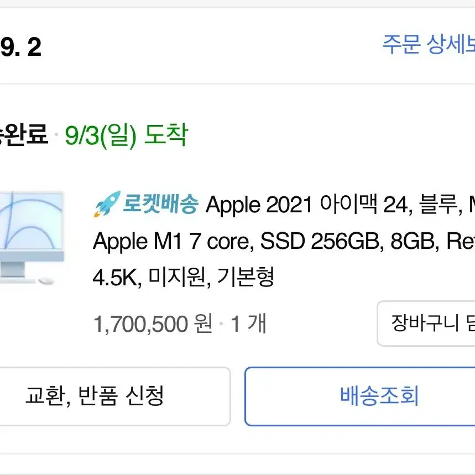The width and height of the screenshot is (475, 475).
Task: Click the mouse accessory in the iMac thumbnail
Action: click(x=46, y=281)
